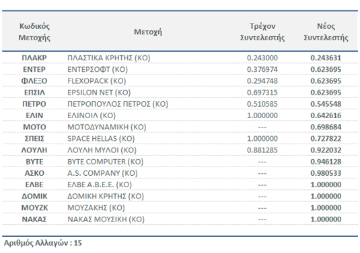Select the EPSILON NET (ΚΟ) row name
The width and height of the screenshot is (360, 253).
(99, 93)
